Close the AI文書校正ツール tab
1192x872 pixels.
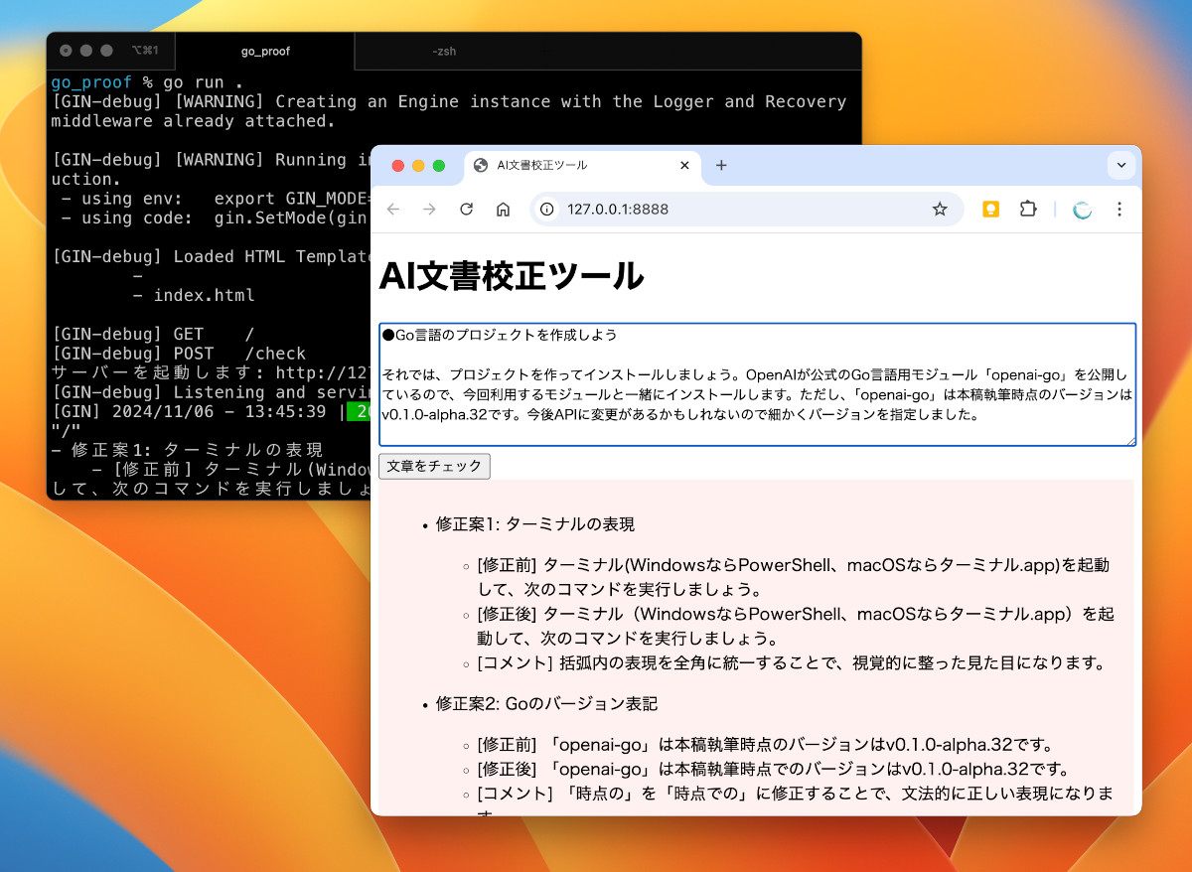tap(683, 166)
